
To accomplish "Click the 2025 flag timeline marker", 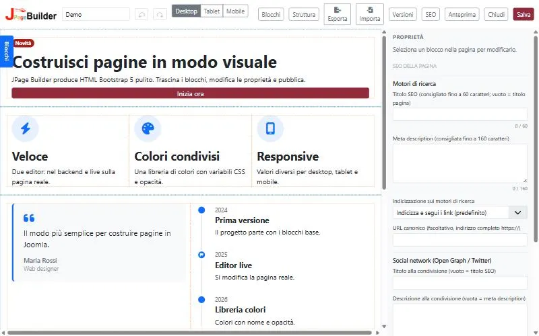I will [x=201, y=255].
